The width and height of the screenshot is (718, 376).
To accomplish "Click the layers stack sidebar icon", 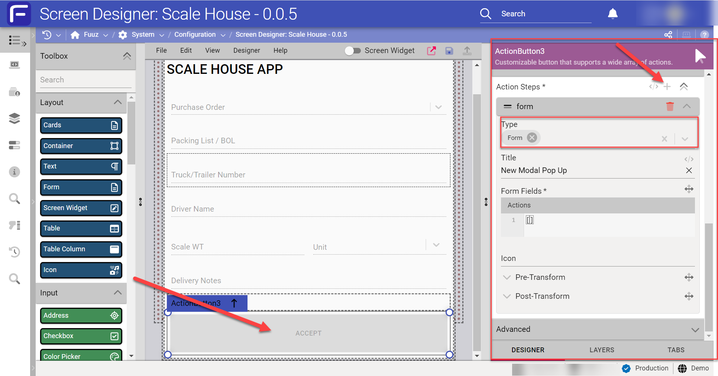I will click(14, 118).
